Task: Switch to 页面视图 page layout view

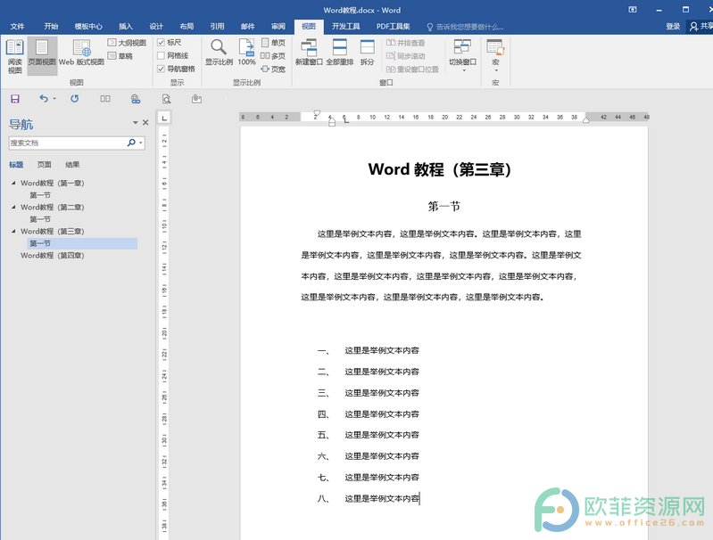Action: point(42,56)
